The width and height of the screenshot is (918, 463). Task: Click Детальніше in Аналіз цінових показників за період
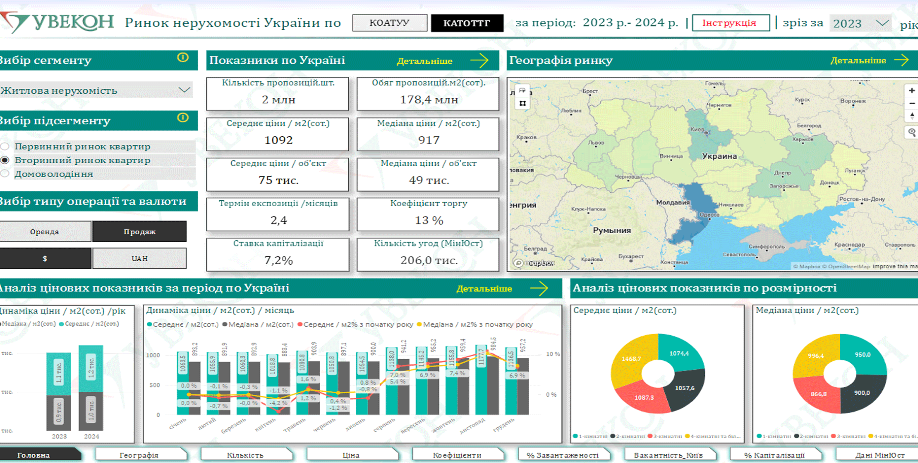[x=484, y=288]
